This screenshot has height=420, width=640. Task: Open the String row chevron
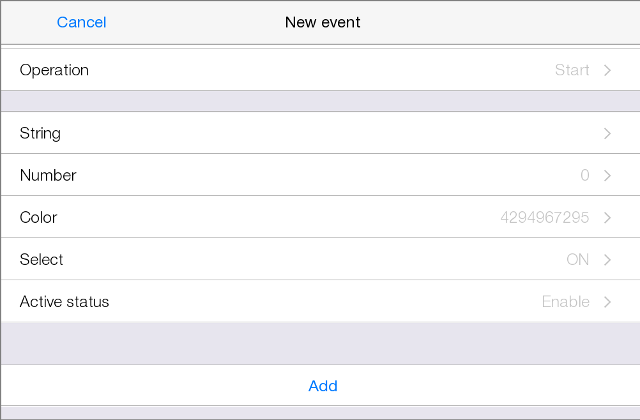[607, 133]
